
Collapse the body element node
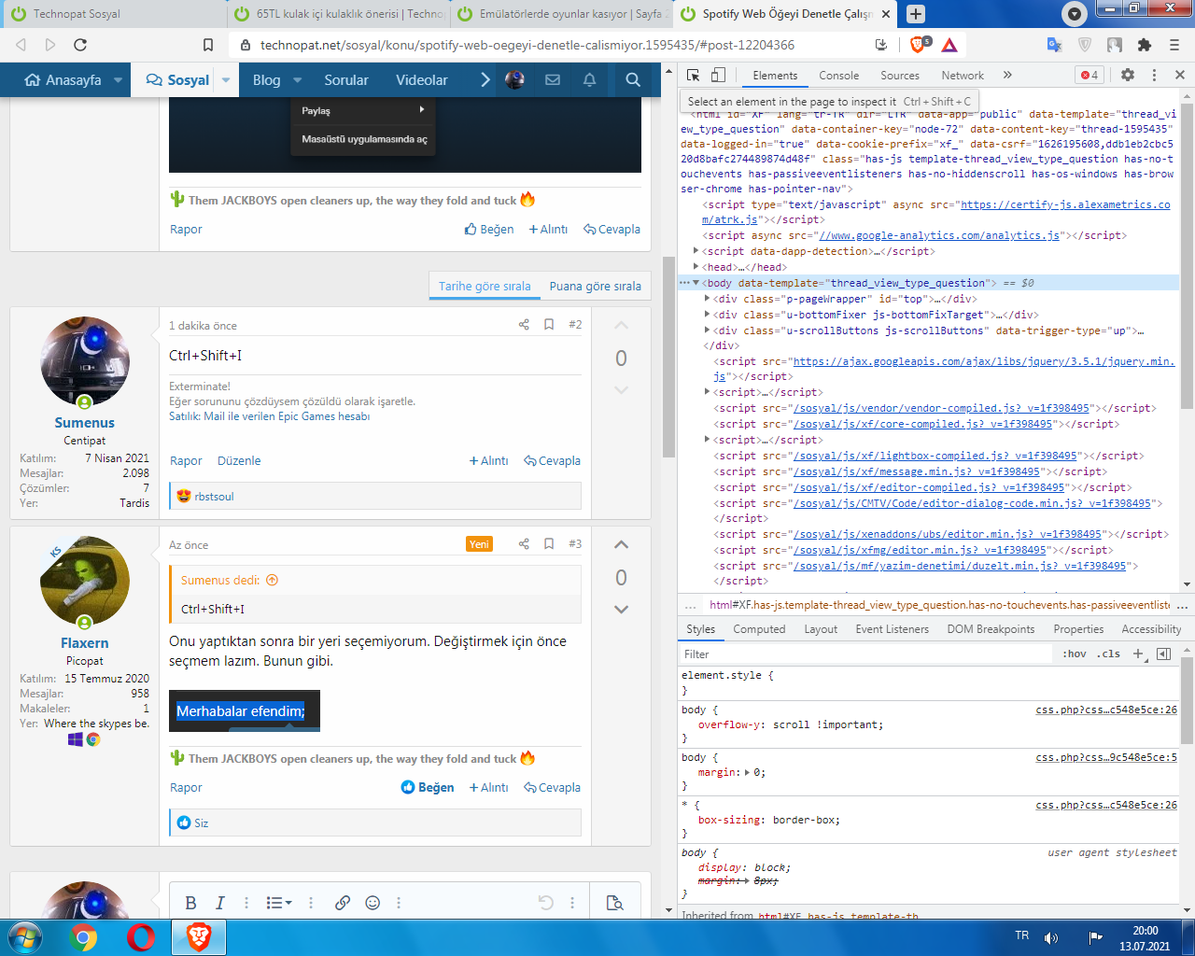[x=696, y=283]
